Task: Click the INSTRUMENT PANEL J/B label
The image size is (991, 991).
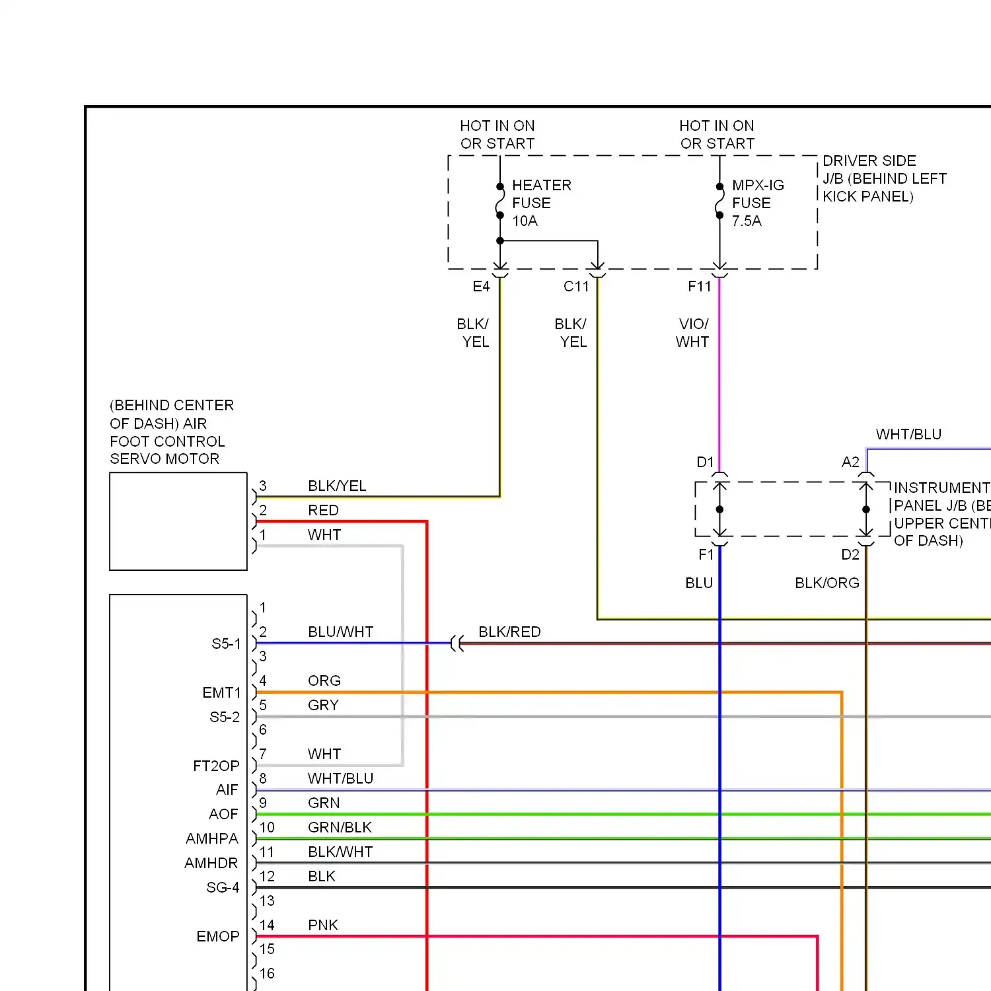Action: tap(942, 514)
